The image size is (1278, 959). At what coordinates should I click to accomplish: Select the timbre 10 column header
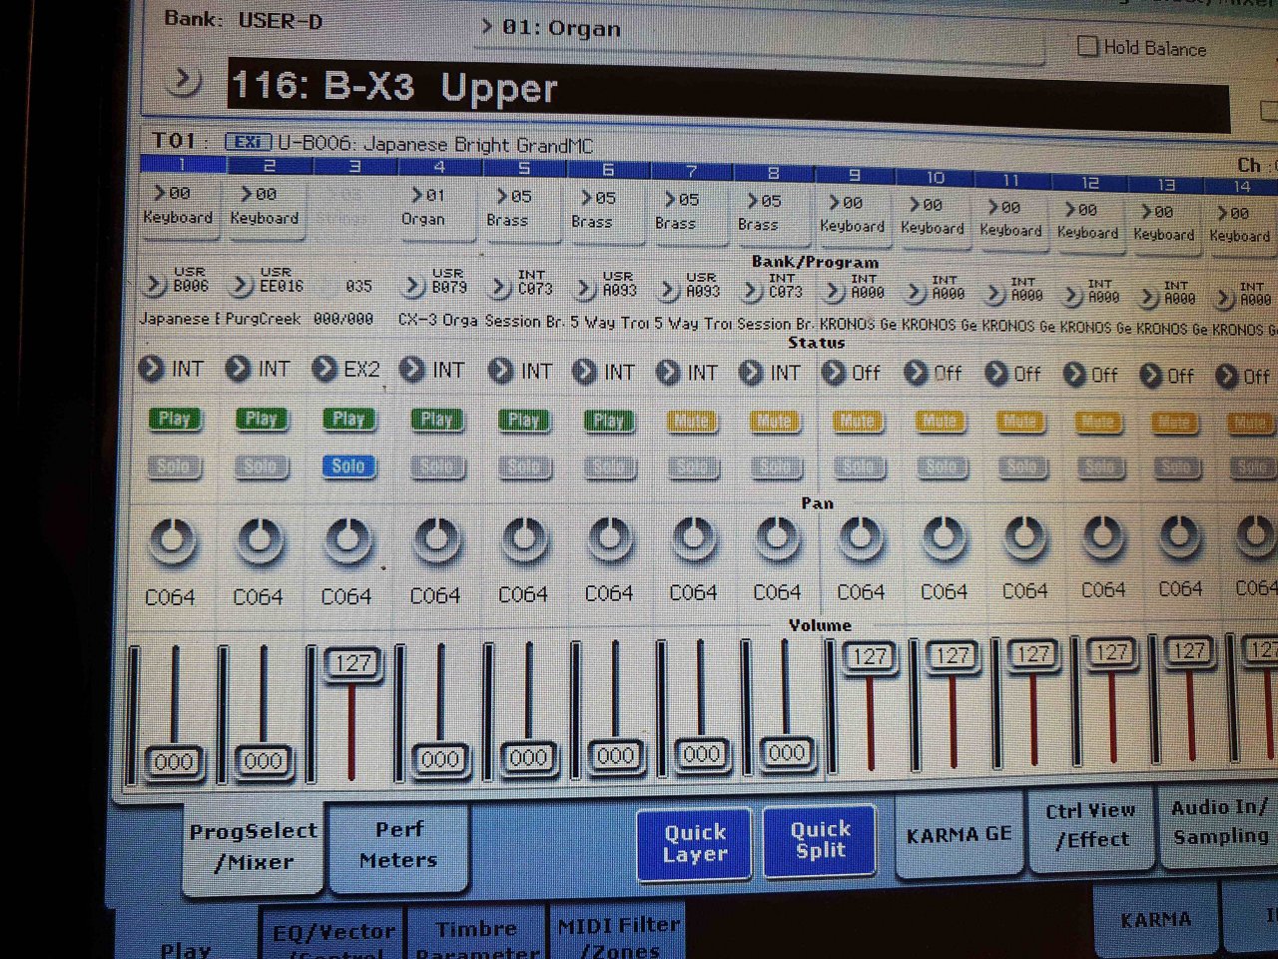pyautogui.click(x=936, y=178)
